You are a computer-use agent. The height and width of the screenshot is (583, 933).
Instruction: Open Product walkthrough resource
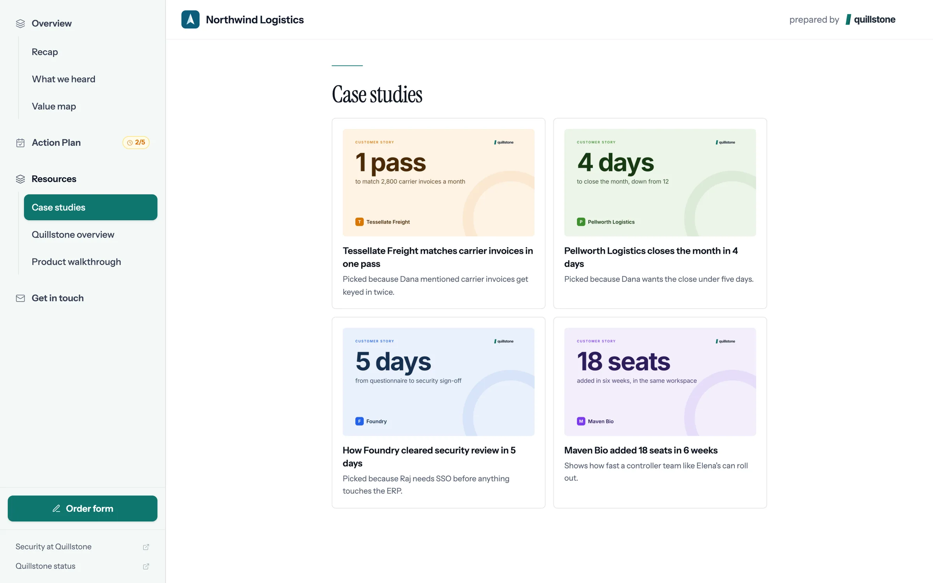tap(76, 262)
